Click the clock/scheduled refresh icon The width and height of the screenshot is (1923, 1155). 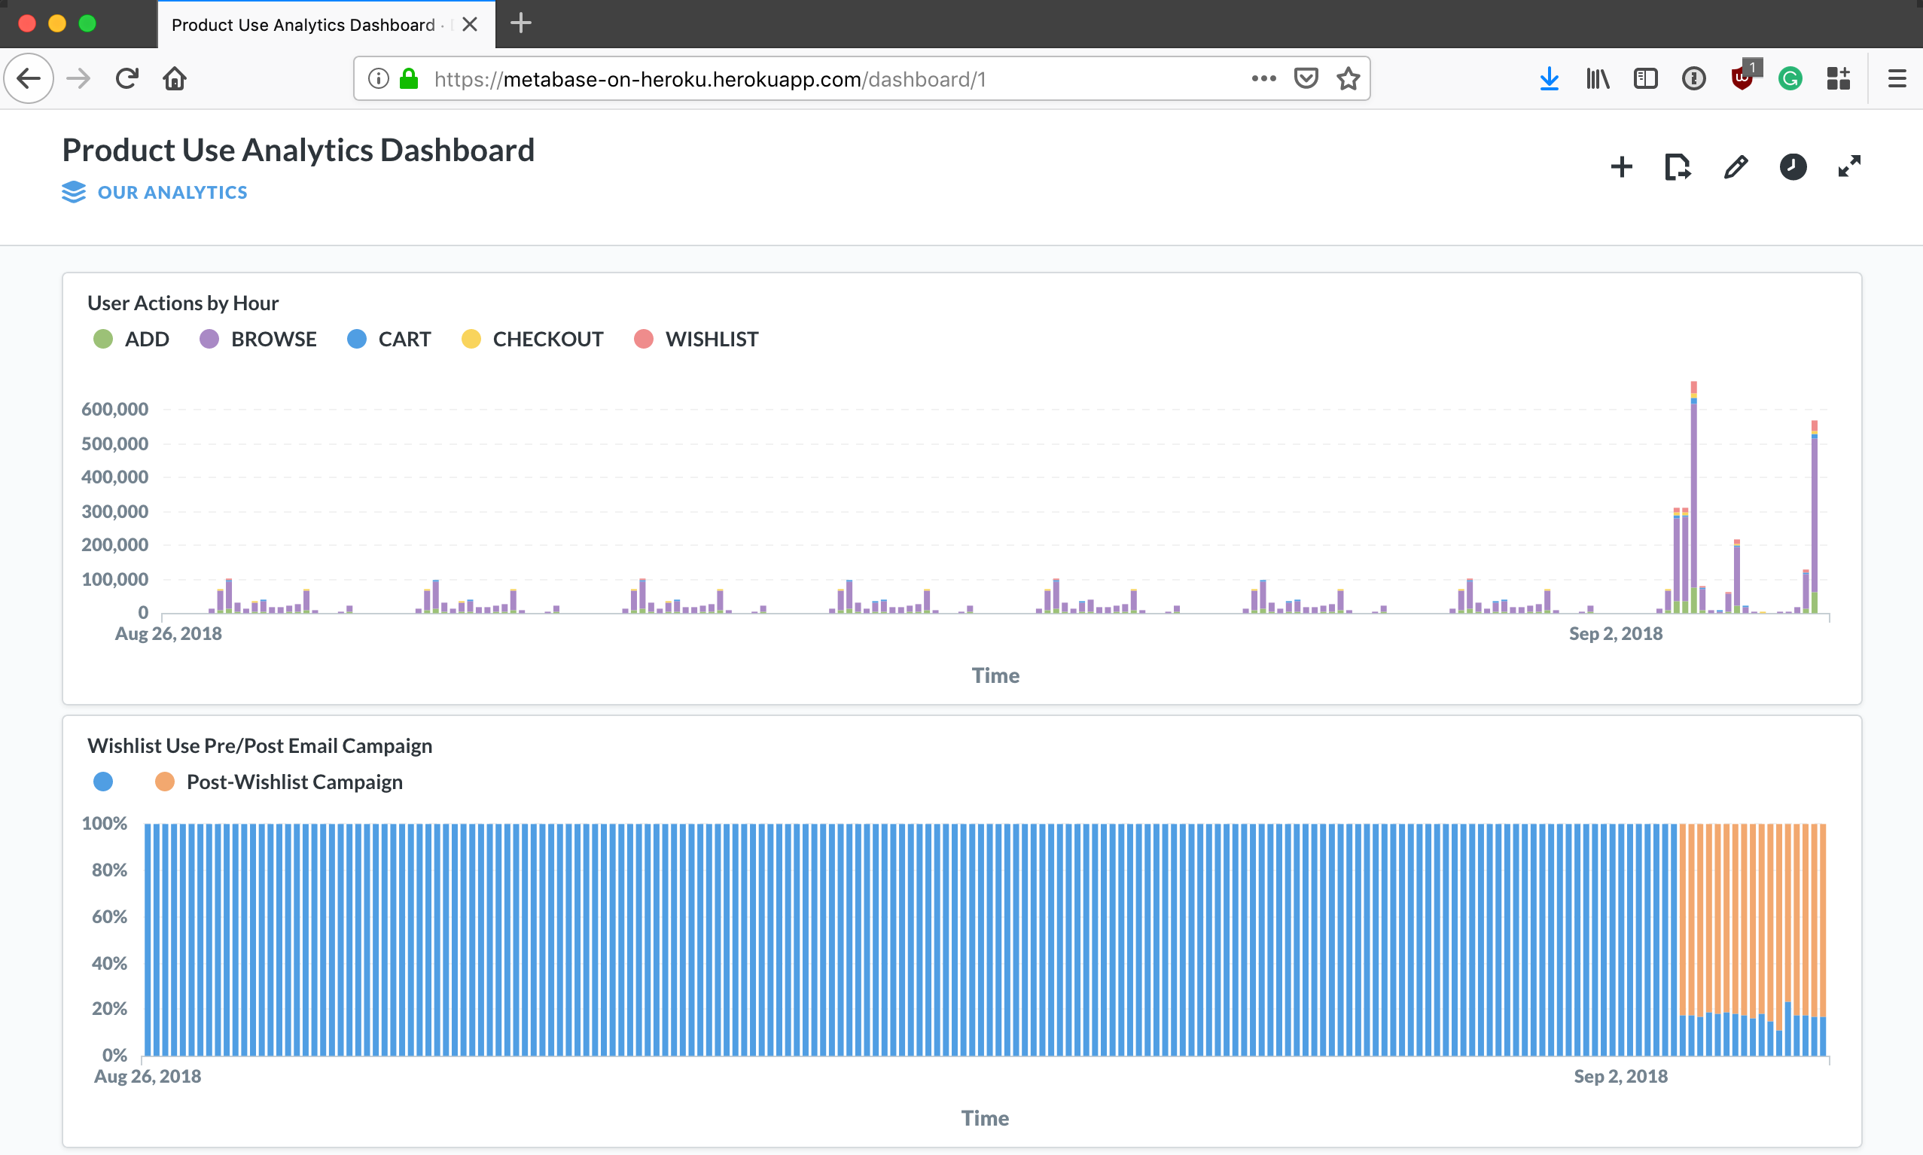(1791, 166)
